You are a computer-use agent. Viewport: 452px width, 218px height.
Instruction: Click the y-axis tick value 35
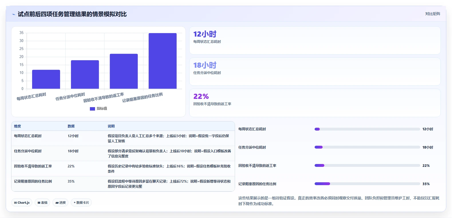coord(21,33)
